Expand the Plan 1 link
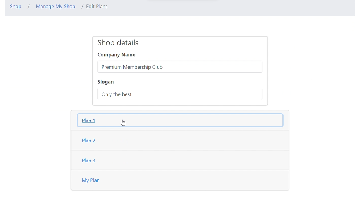 pos(89,121)
